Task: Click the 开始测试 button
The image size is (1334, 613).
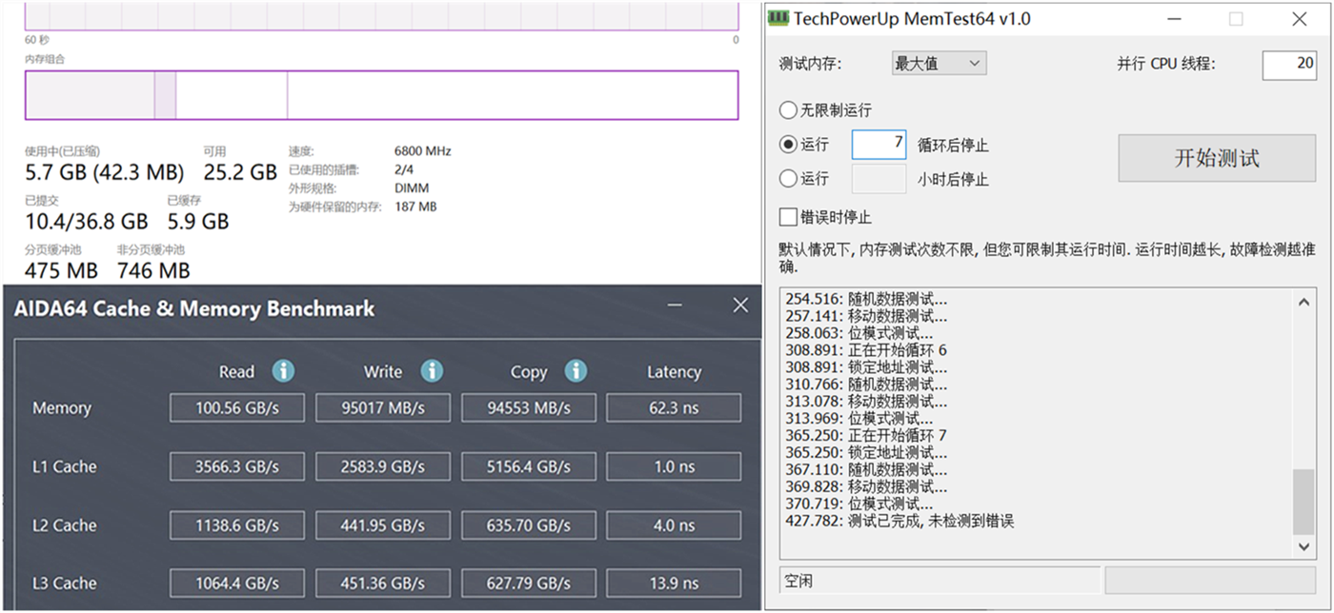Action: pyautogui.click(x=1217, y=158)
